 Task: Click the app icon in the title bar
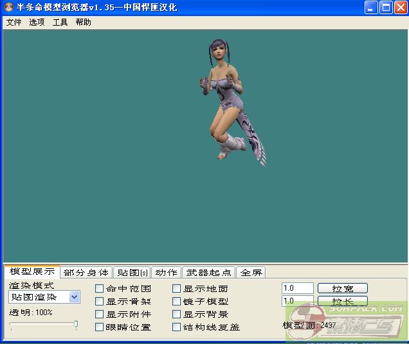coord(9,8)
